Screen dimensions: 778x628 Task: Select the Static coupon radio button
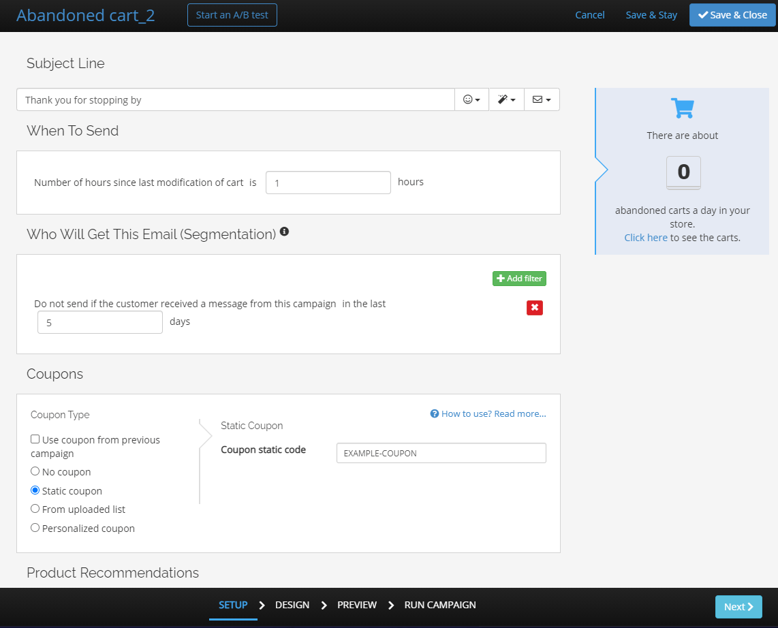click(35, 490)
